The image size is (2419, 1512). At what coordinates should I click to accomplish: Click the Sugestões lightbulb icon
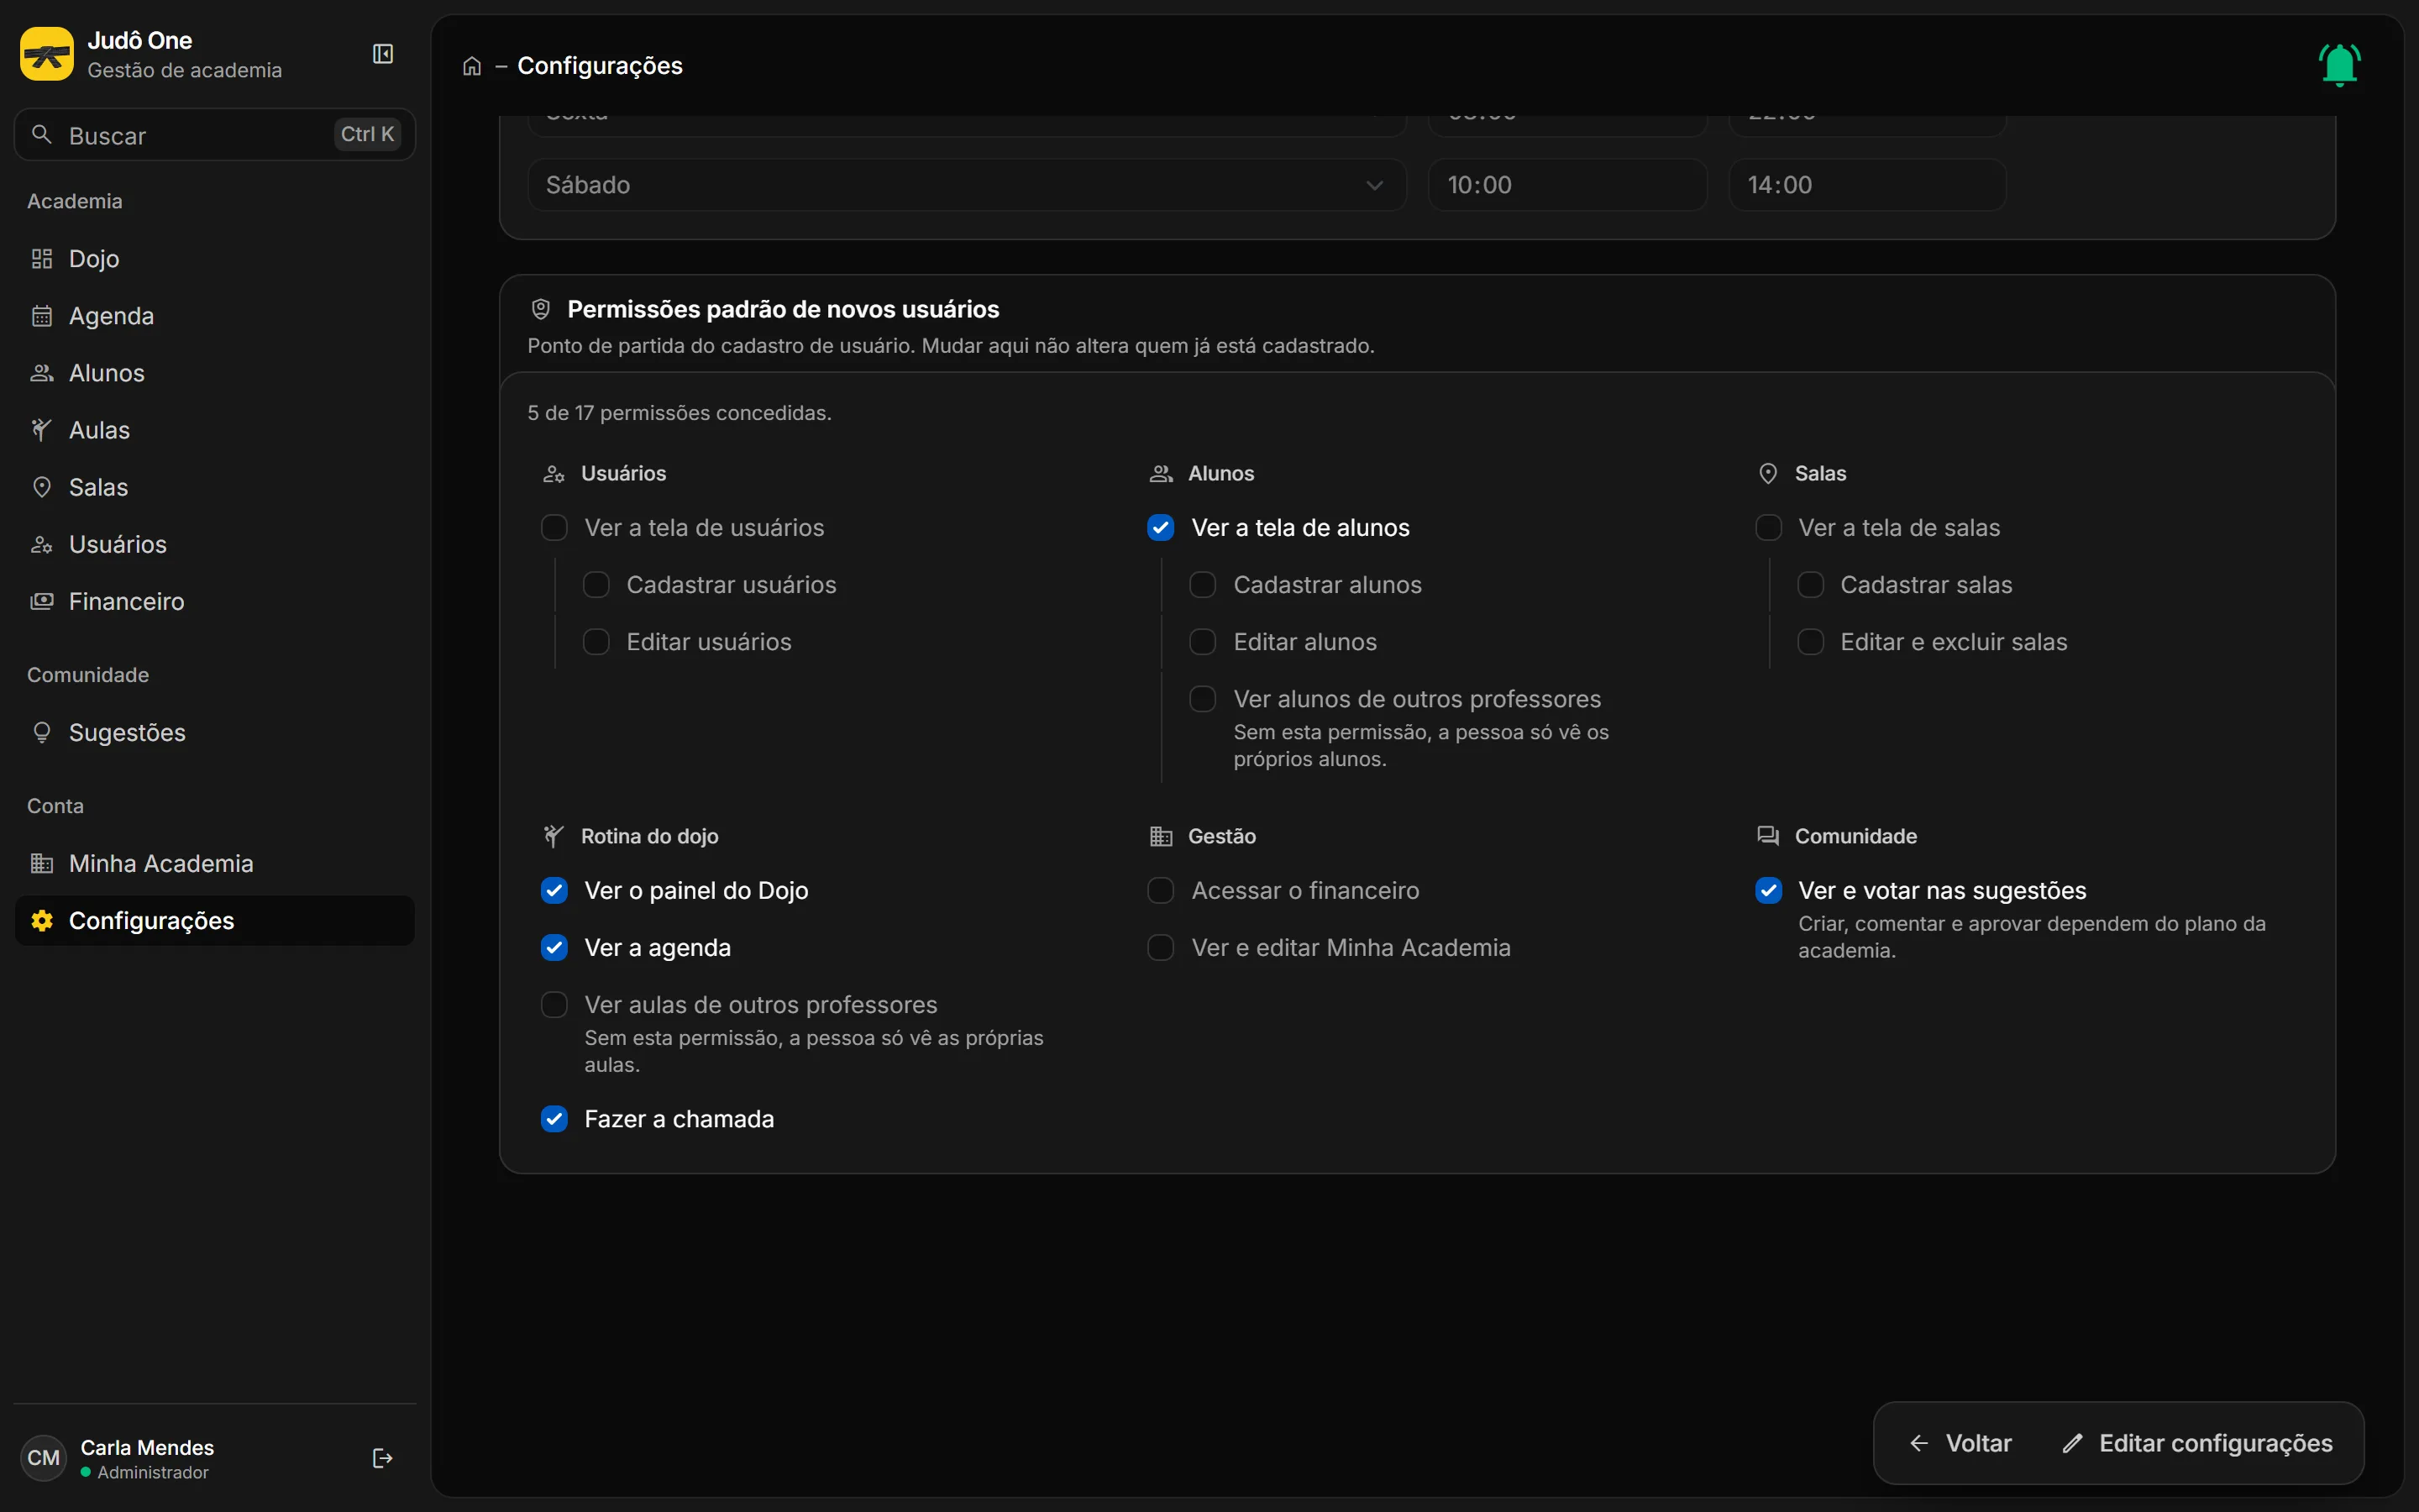click(42, 733)
